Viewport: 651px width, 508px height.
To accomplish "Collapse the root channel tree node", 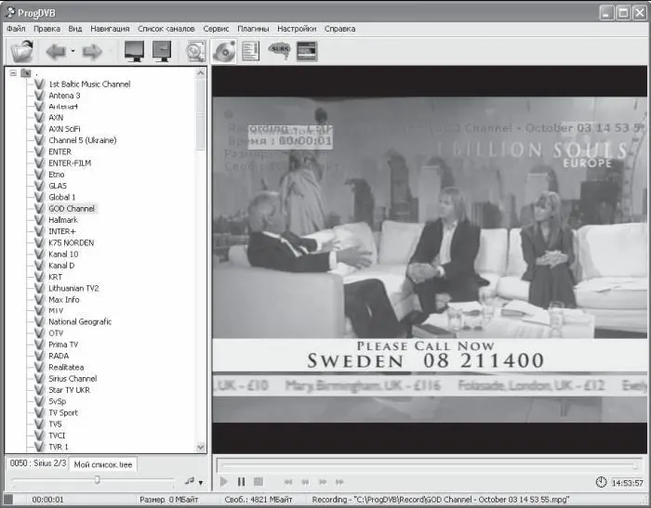I will pyautogui.click(x=12, y=73).
